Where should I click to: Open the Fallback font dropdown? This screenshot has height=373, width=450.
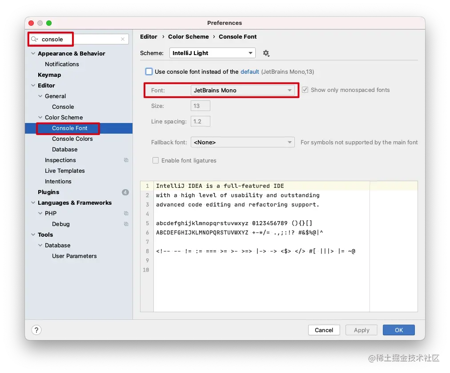[242, 143]
